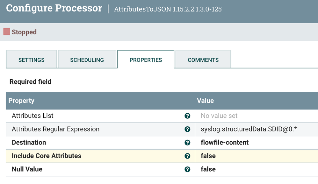Go to the Comments tab
The height and width of the screenshot is (184, 318).
coord(203,59)
